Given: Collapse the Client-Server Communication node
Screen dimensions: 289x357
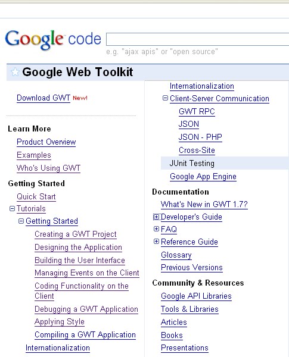Looking at the screenshot, I should point(165,98).
